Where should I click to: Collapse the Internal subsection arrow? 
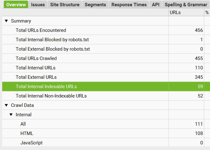(x=11, y=115)
